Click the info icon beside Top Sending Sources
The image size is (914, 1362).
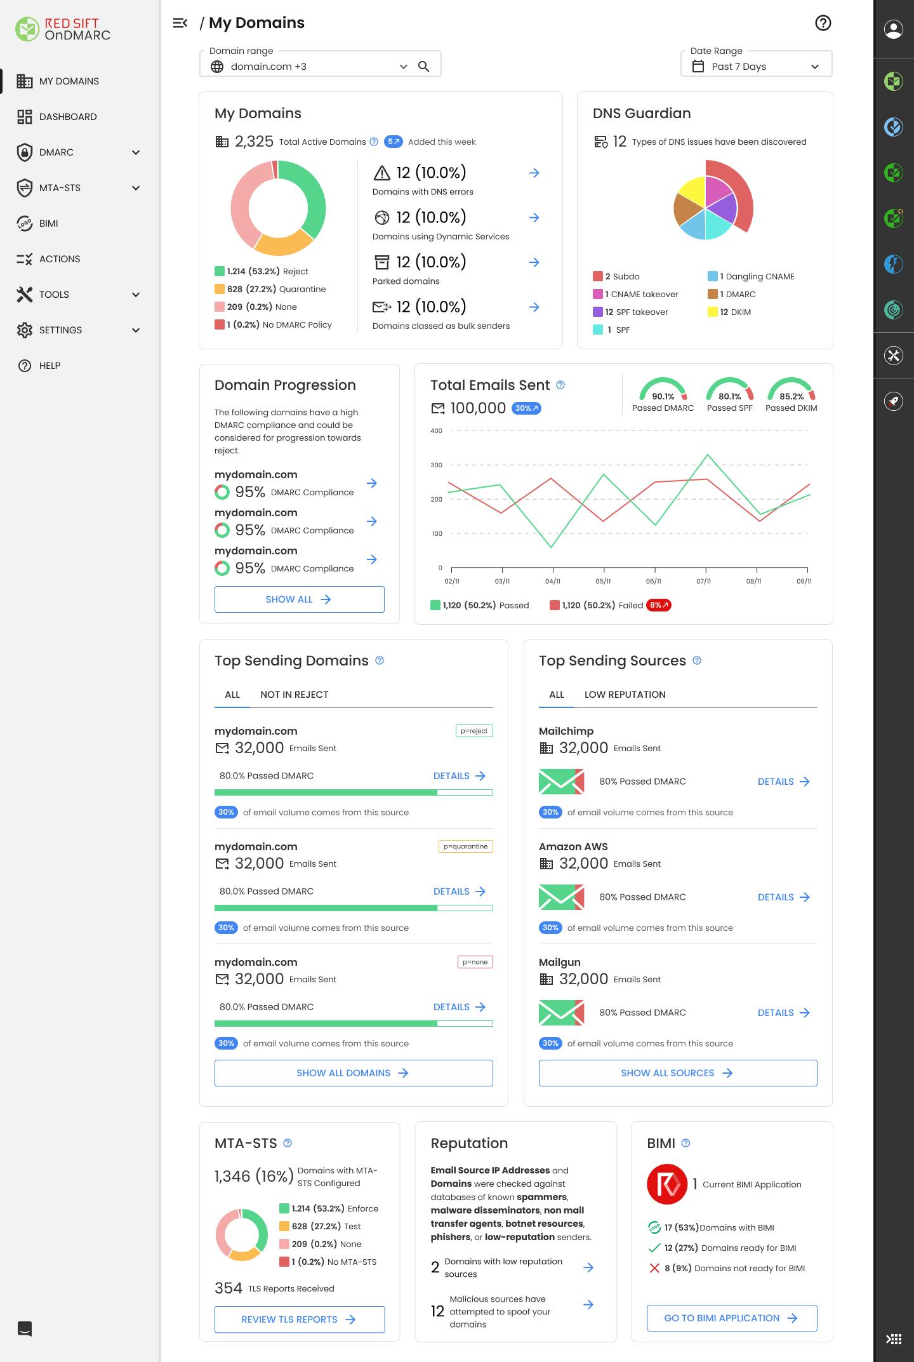(x=697, y=660)
